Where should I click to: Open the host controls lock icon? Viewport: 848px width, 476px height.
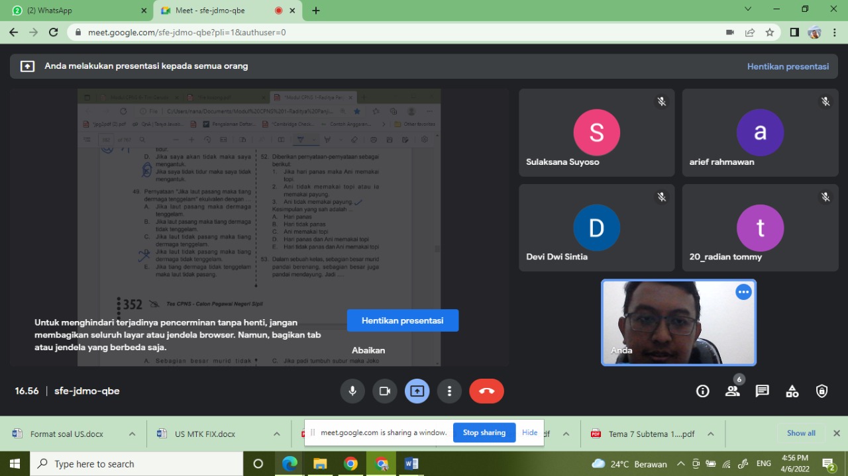(821, 391)
